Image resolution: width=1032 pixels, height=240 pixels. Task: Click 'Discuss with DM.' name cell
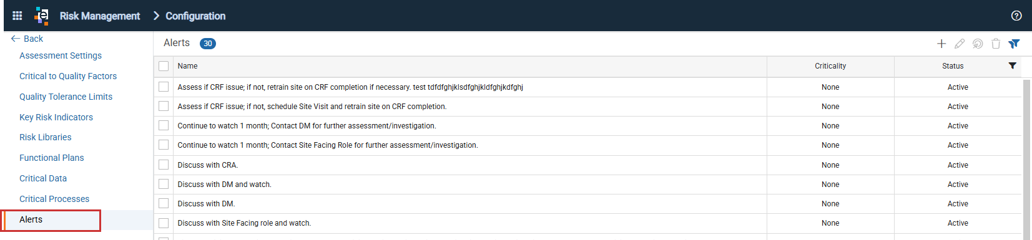(206, 204)
